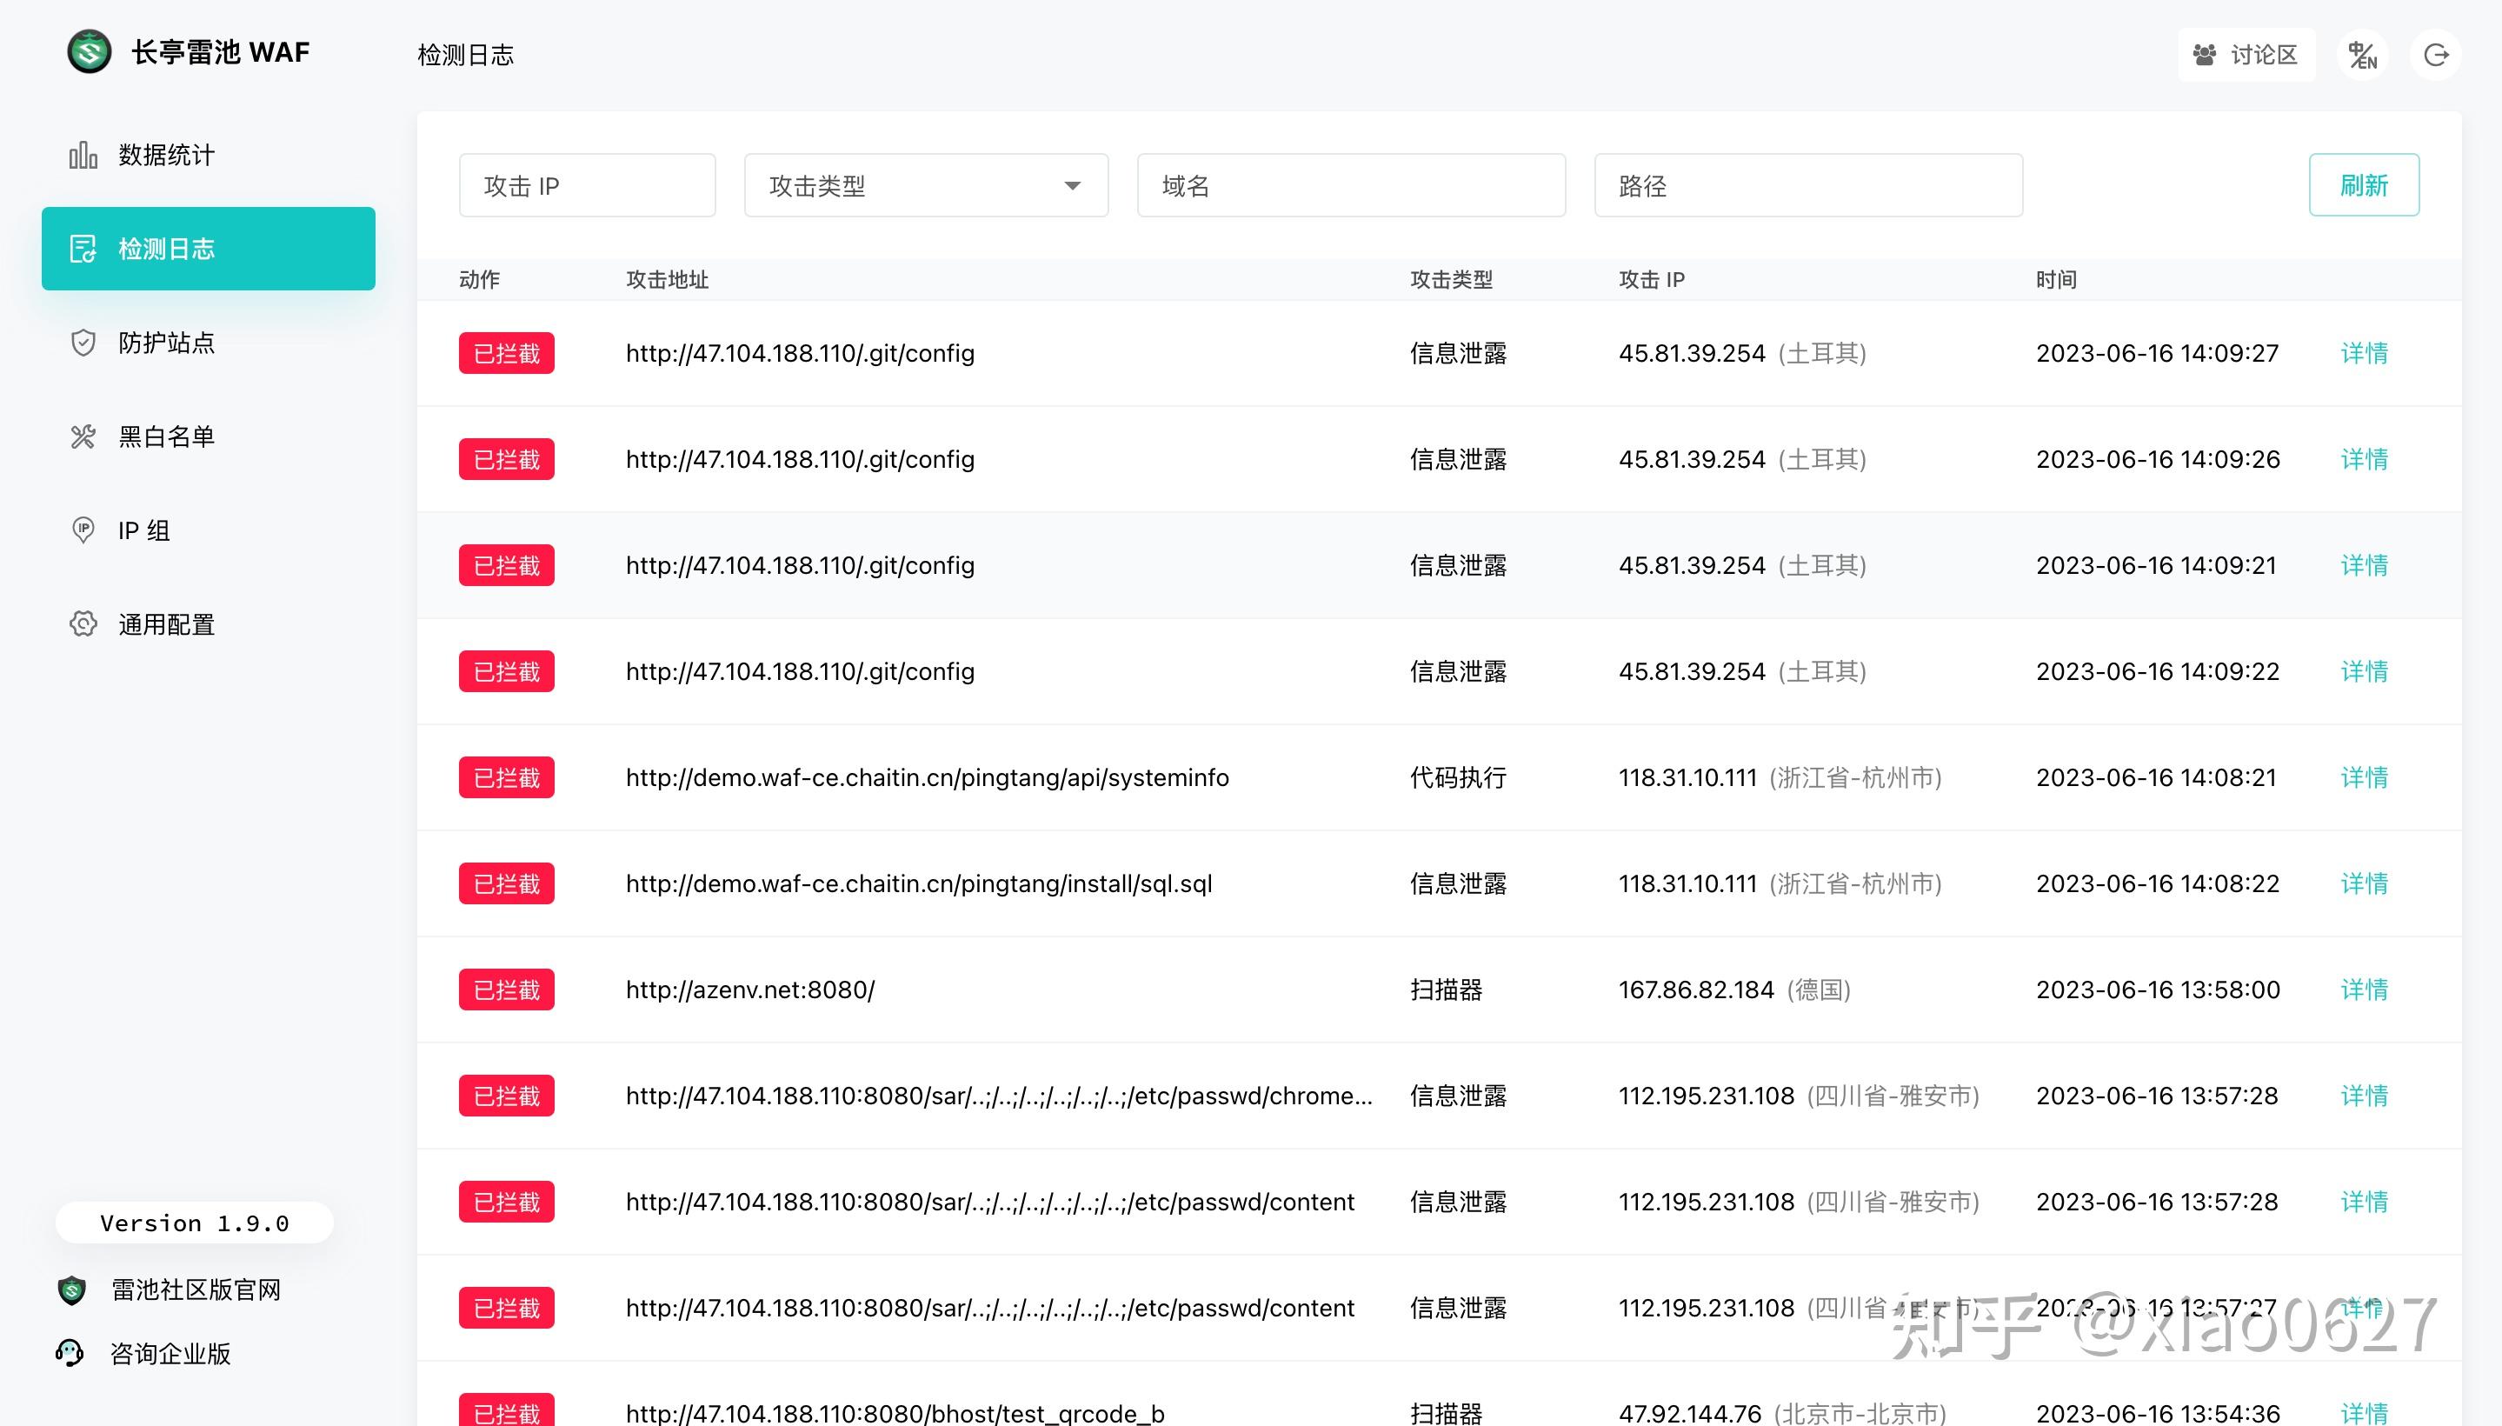Image resolution: width=2502 pixels, height=1426 pixels.
Task: Click the 动作 column header
Action: (x=480, y=280)
